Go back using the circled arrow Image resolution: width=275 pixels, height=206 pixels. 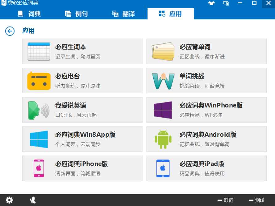coord(10,31)
